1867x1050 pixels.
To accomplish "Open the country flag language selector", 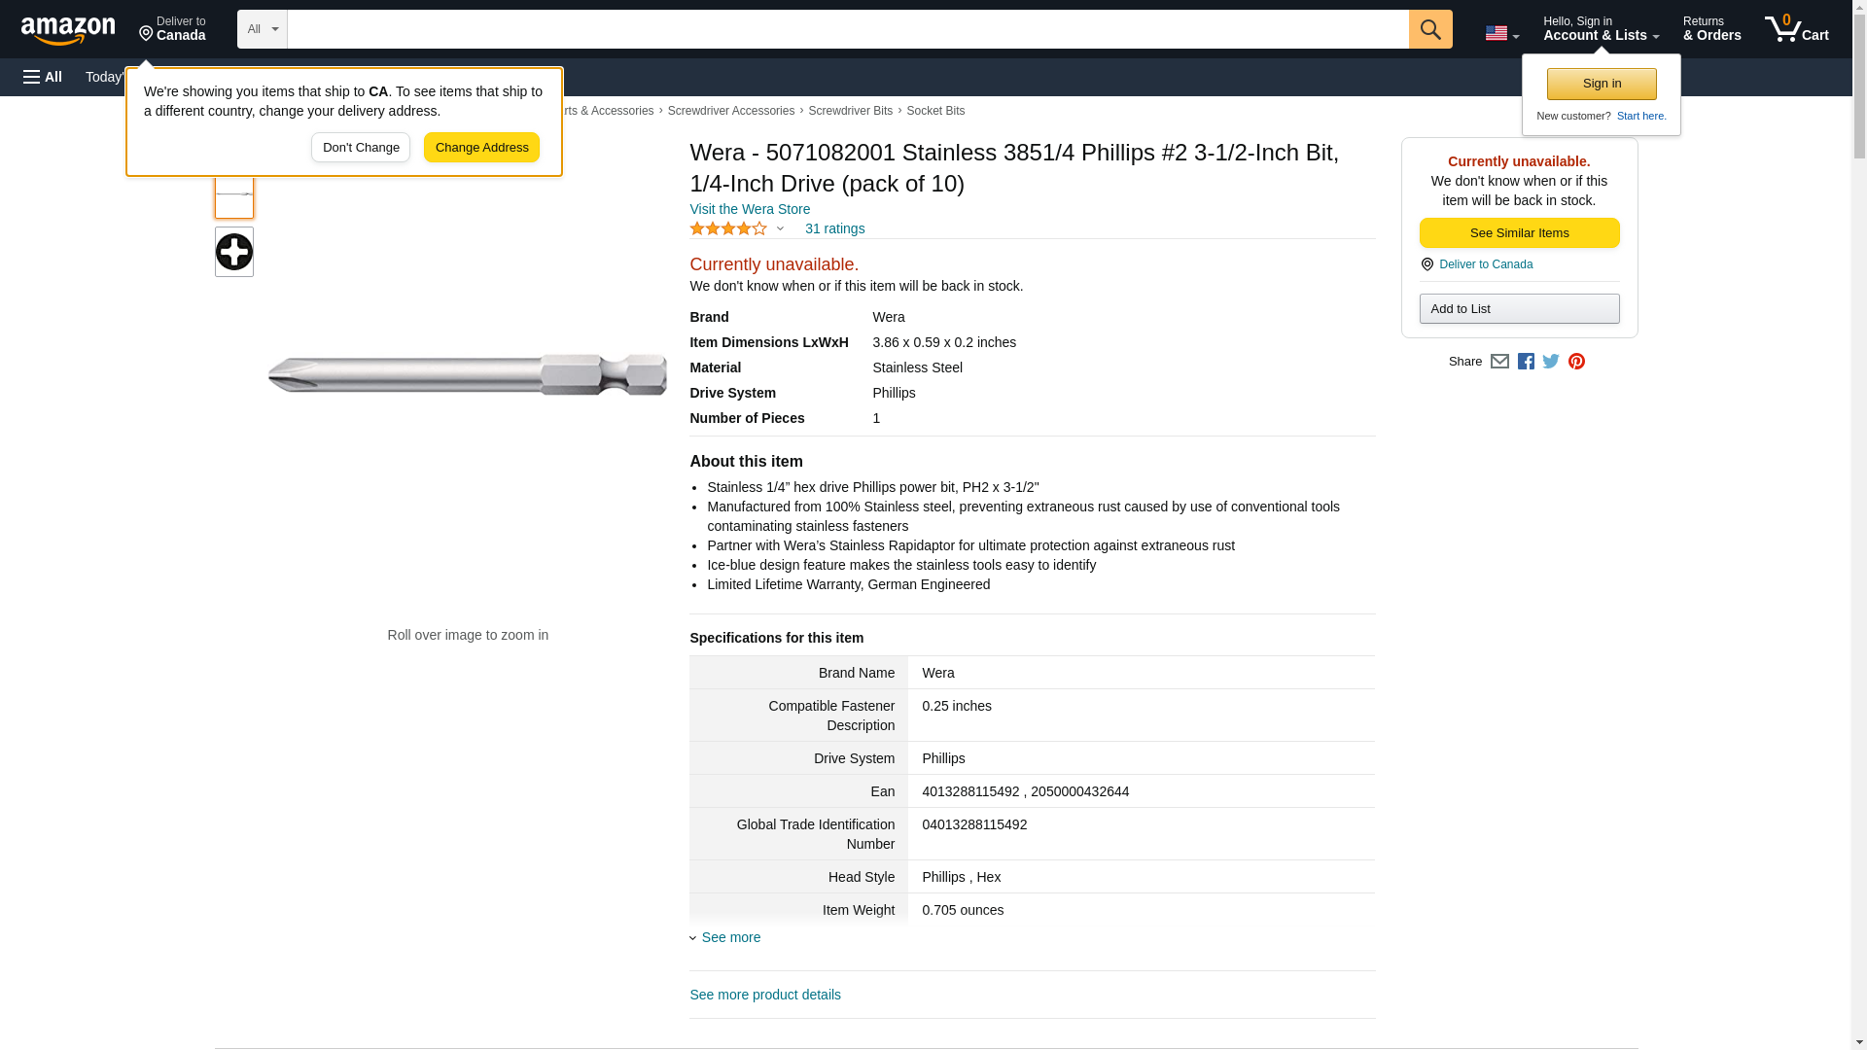I will 1501,33.
